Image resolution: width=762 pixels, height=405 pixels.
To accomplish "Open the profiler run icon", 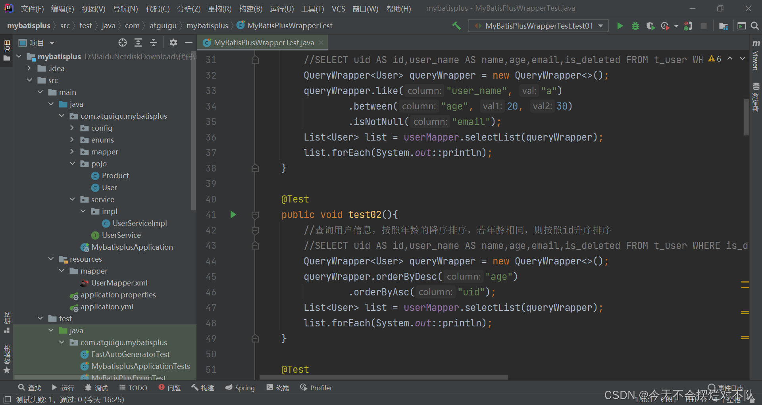I will click(x=665, y=26).
